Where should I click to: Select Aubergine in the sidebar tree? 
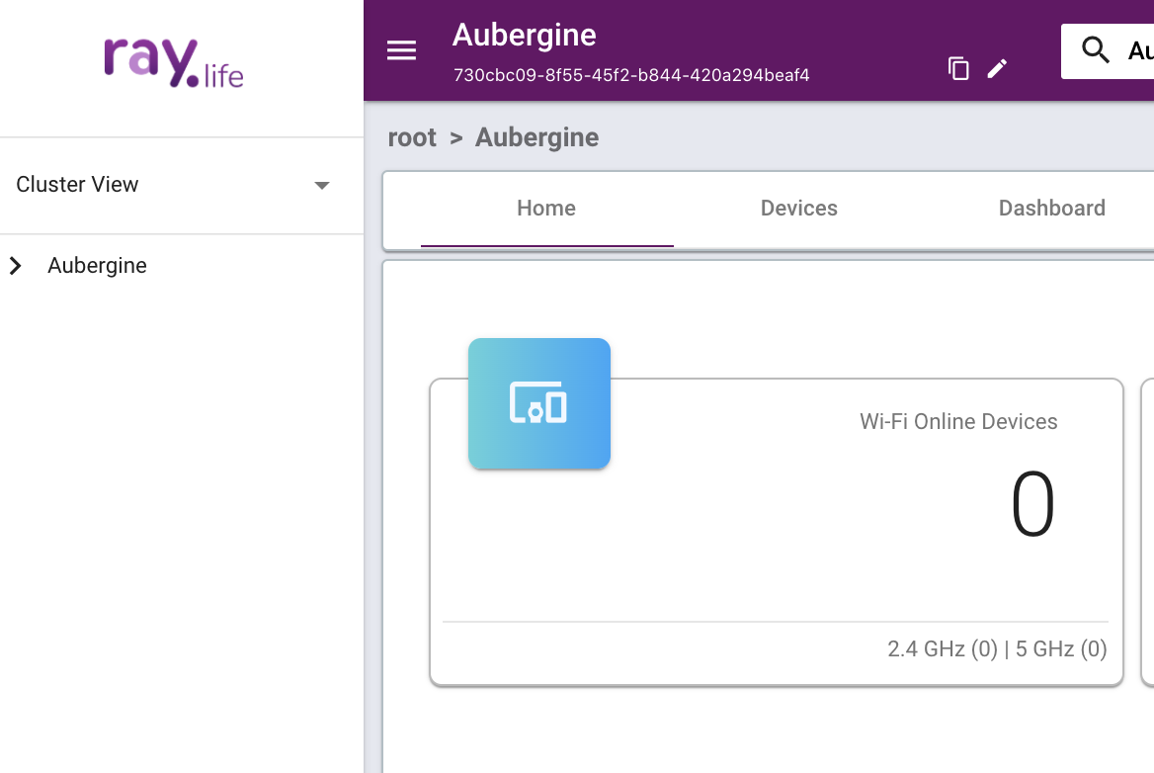(x=97, y=266)
